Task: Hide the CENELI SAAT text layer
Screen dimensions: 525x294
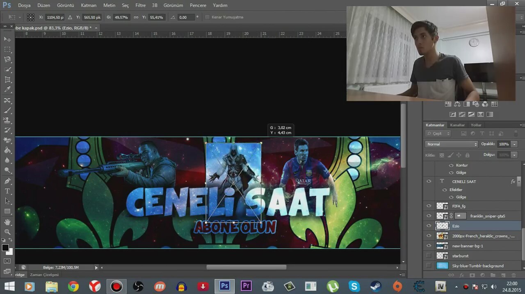Action: pos(429,181)
